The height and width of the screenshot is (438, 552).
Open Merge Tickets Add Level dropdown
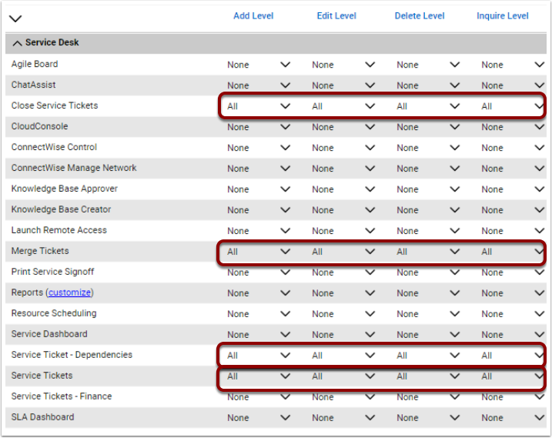(x=259, y=252)
